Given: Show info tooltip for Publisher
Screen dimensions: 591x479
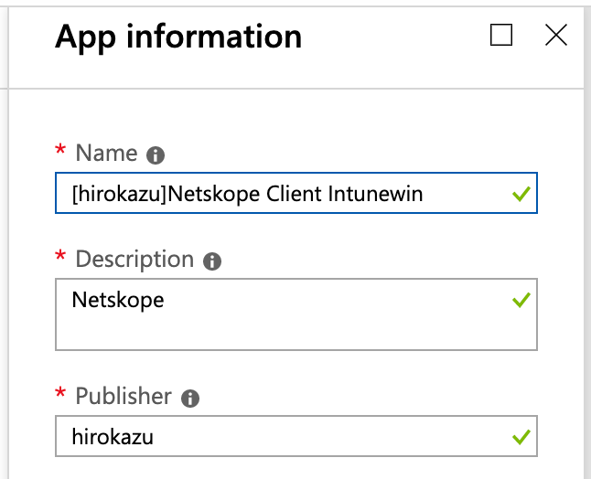Looking at the screenshot, I should pos(190,398).
